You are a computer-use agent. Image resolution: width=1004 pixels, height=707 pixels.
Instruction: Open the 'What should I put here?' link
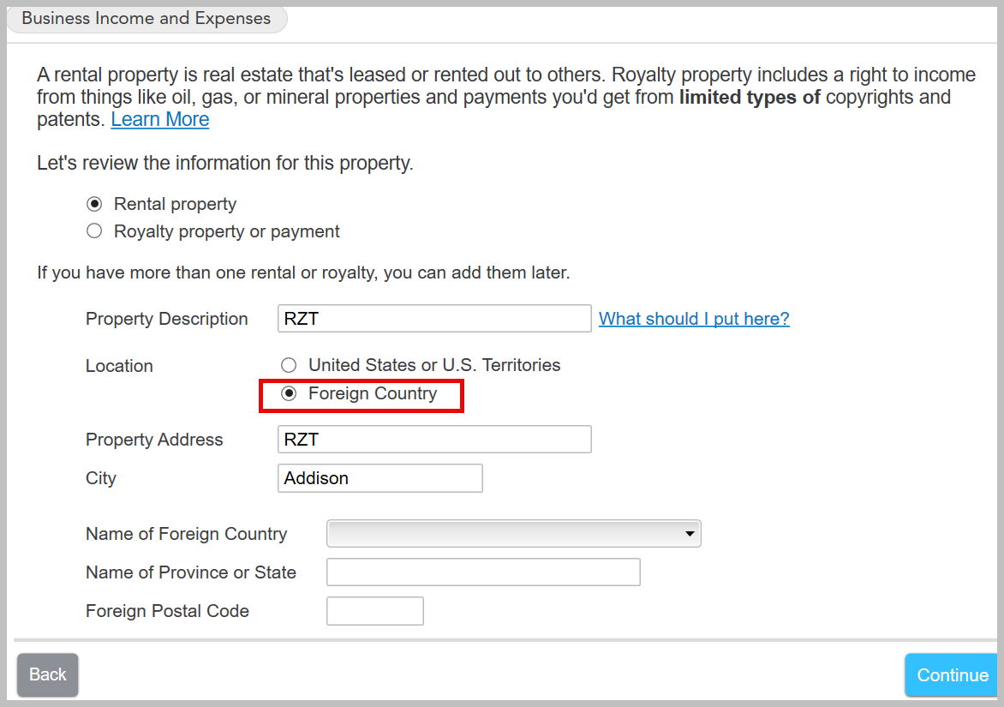click(694, 319)
